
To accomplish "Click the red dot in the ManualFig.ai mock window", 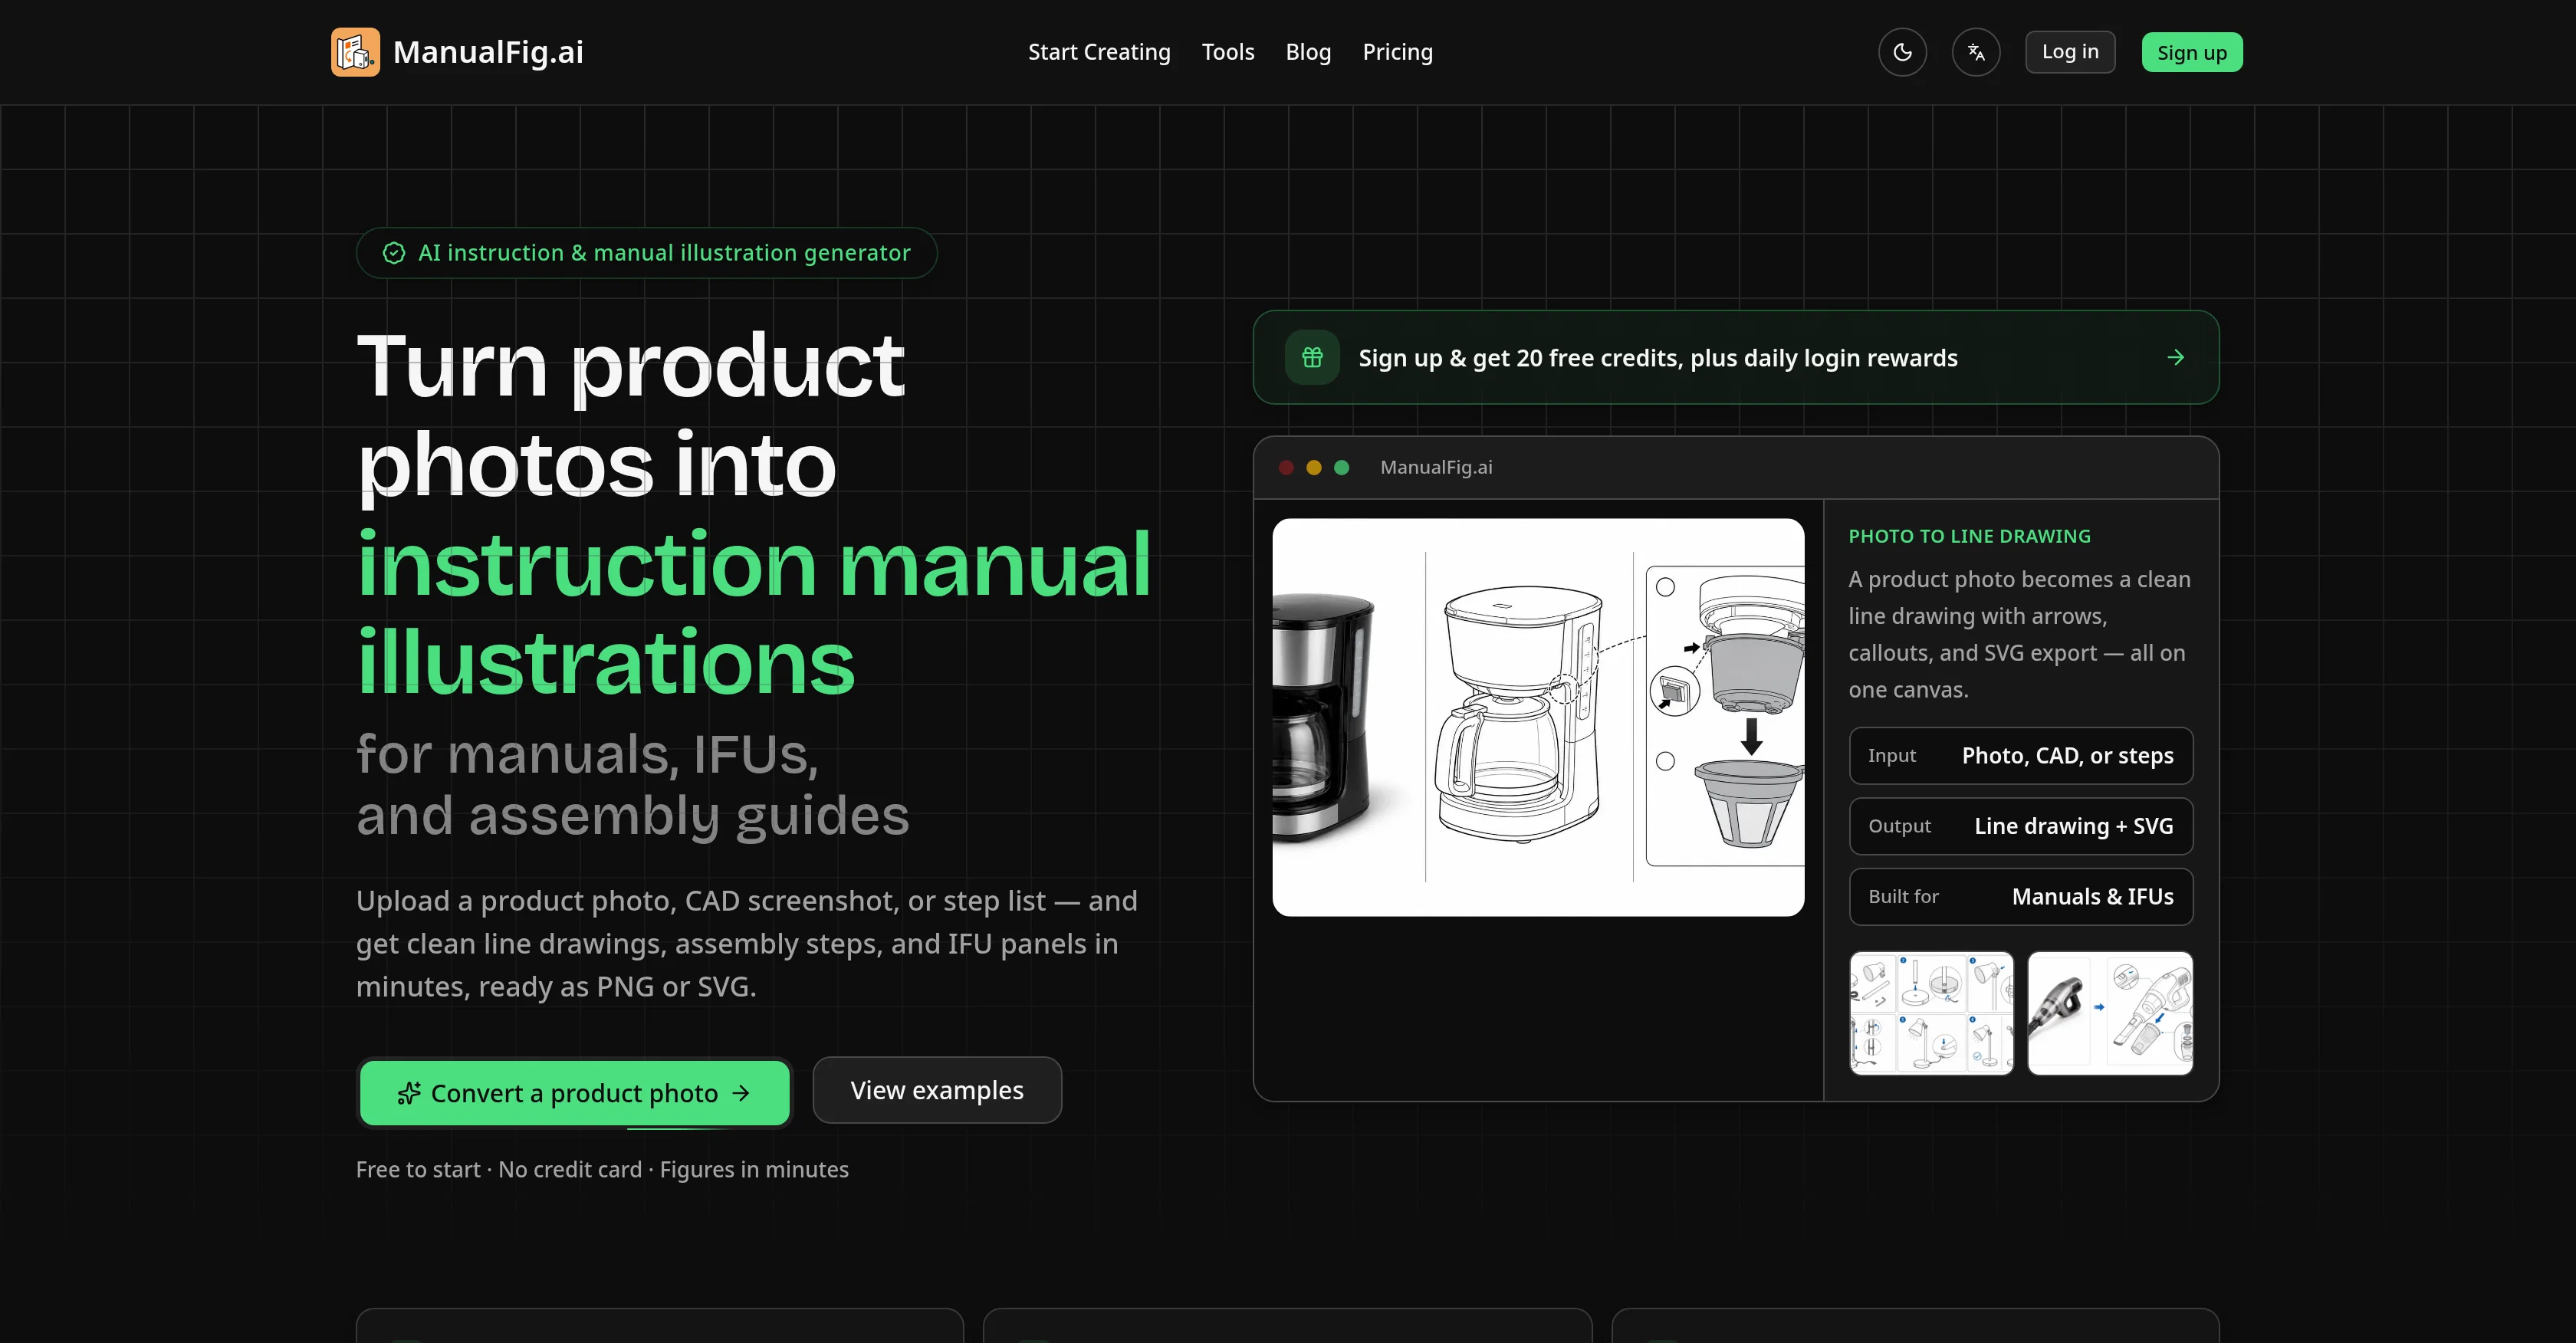I will click(1286, 467).
